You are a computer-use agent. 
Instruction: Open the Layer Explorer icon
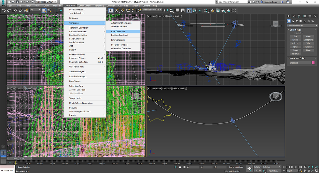183,10
